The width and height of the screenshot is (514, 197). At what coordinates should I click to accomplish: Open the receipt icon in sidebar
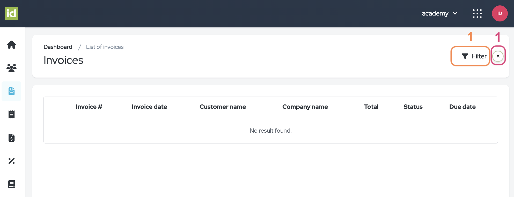tap(11, 114)
